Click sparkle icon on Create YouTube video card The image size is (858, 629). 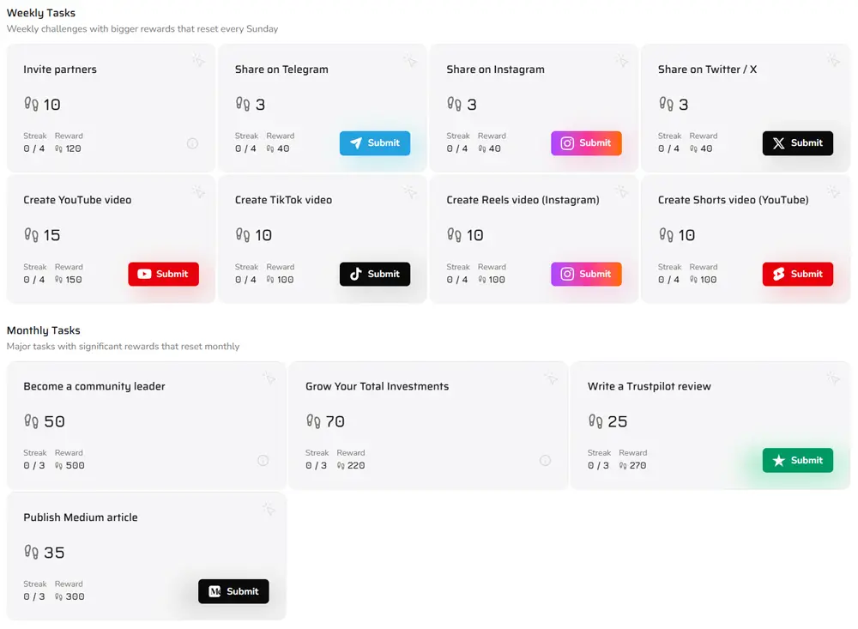[x=199, y=191]
